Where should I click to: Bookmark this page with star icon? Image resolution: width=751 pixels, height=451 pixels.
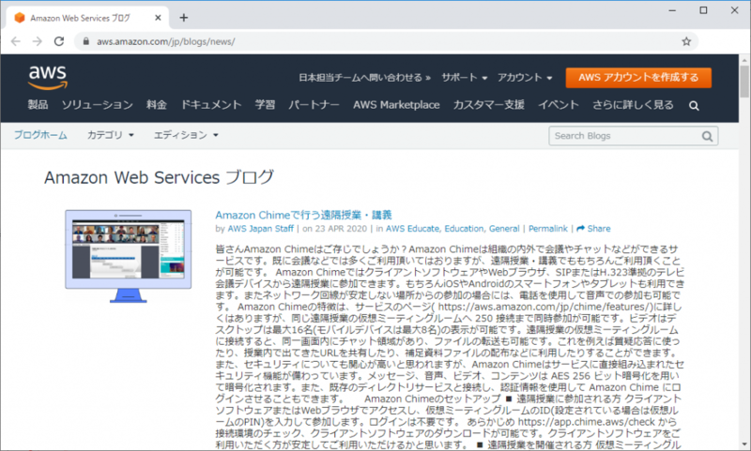tap(686, 41)
